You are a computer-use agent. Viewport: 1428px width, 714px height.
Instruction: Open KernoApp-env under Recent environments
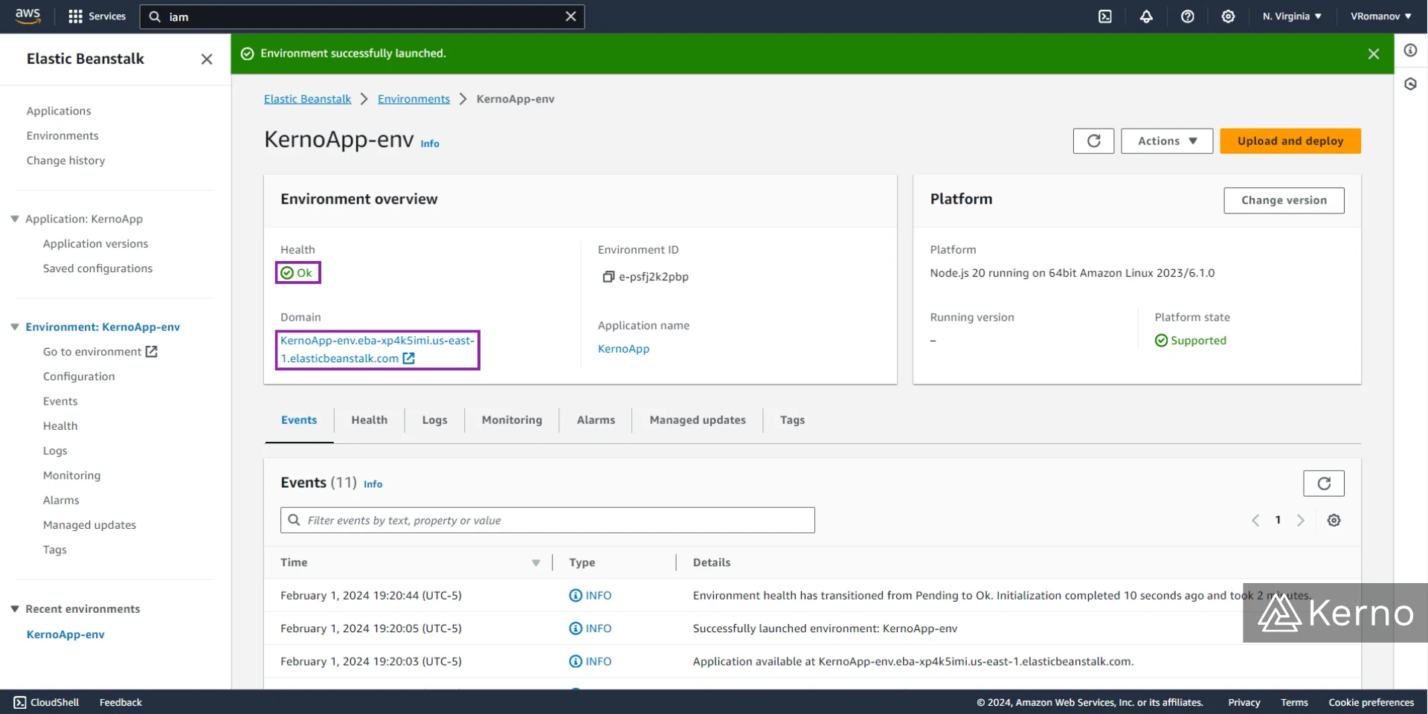[x=65, y=634]
